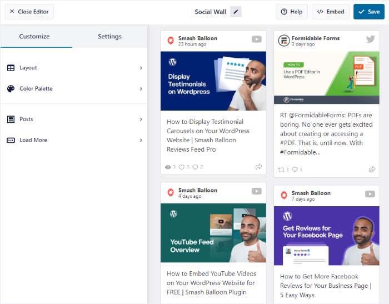Switch to the Settings tab

tap(109, 37)
